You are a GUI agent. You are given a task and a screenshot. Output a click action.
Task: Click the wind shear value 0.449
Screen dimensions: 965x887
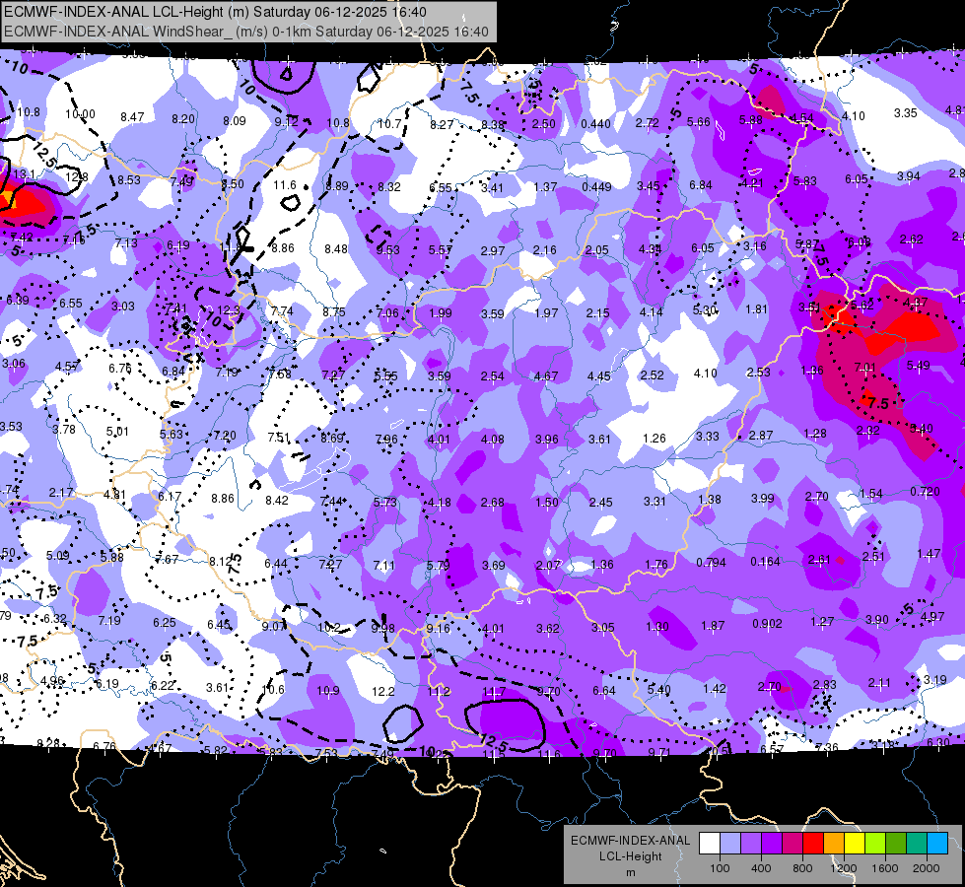click(595, 186)
